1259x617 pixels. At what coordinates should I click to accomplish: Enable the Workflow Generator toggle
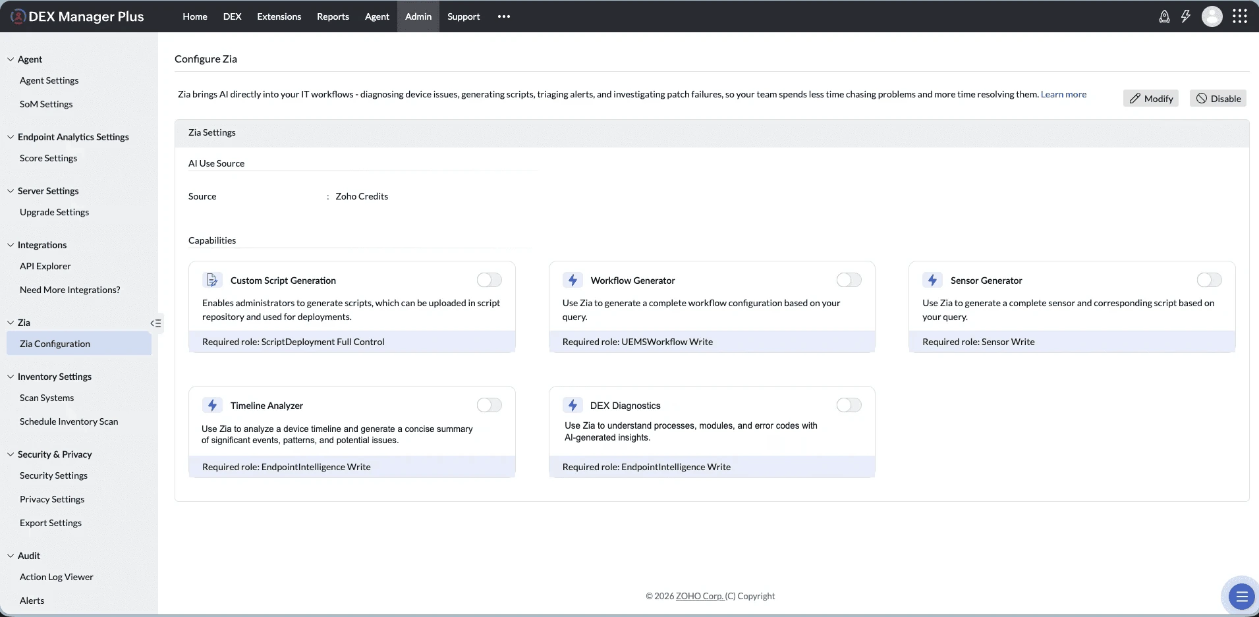(x=849, y=280)
